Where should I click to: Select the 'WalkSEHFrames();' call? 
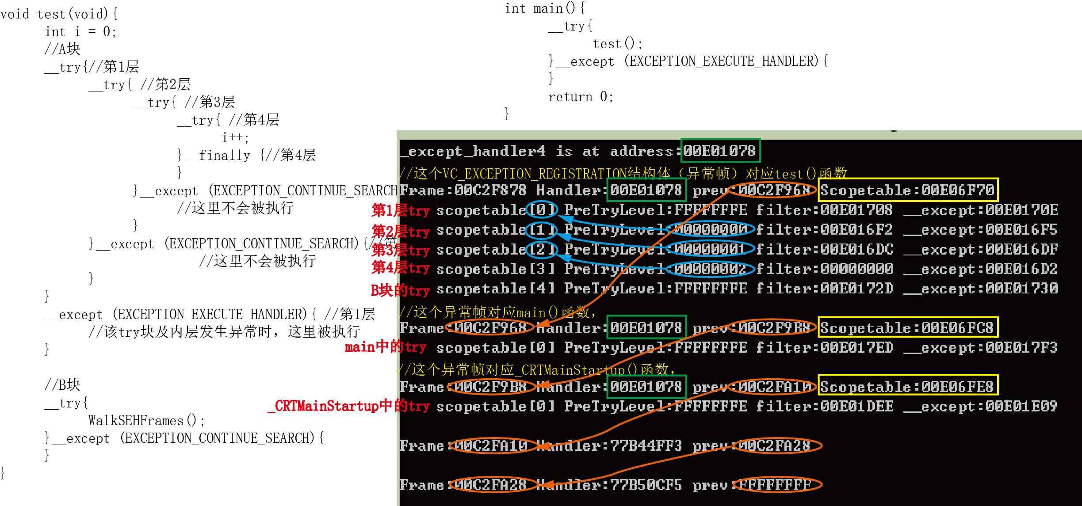tap(147, 420)
